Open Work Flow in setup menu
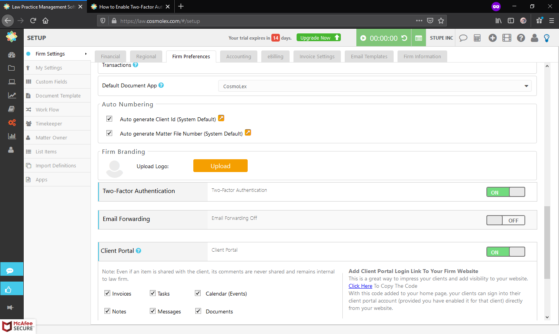The width and height of the screenshot is (559, 334). [57, 110]
